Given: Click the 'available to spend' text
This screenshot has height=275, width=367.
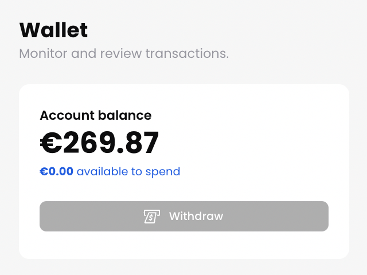Looking at the screenshot, I should coord(128,171).
